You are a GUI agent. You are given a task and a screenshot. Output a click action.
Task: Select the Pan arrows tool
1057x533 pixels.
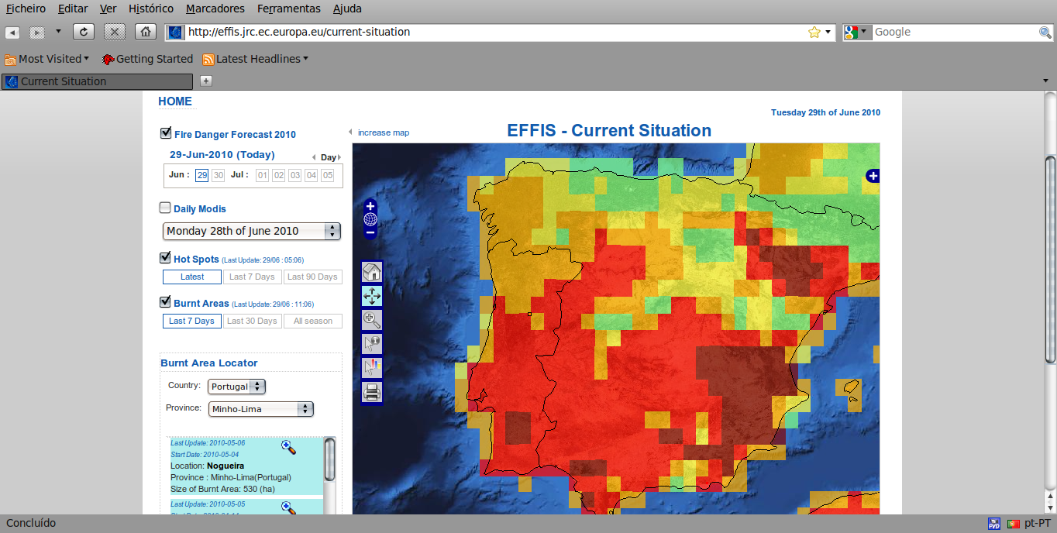point(372,296)
